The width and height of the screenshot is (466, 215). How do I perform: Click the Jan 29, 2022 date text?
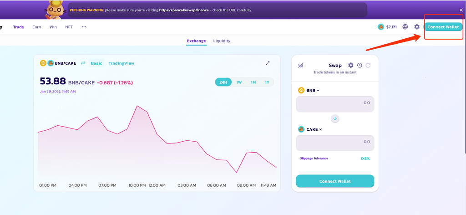(x=58, y=91)
